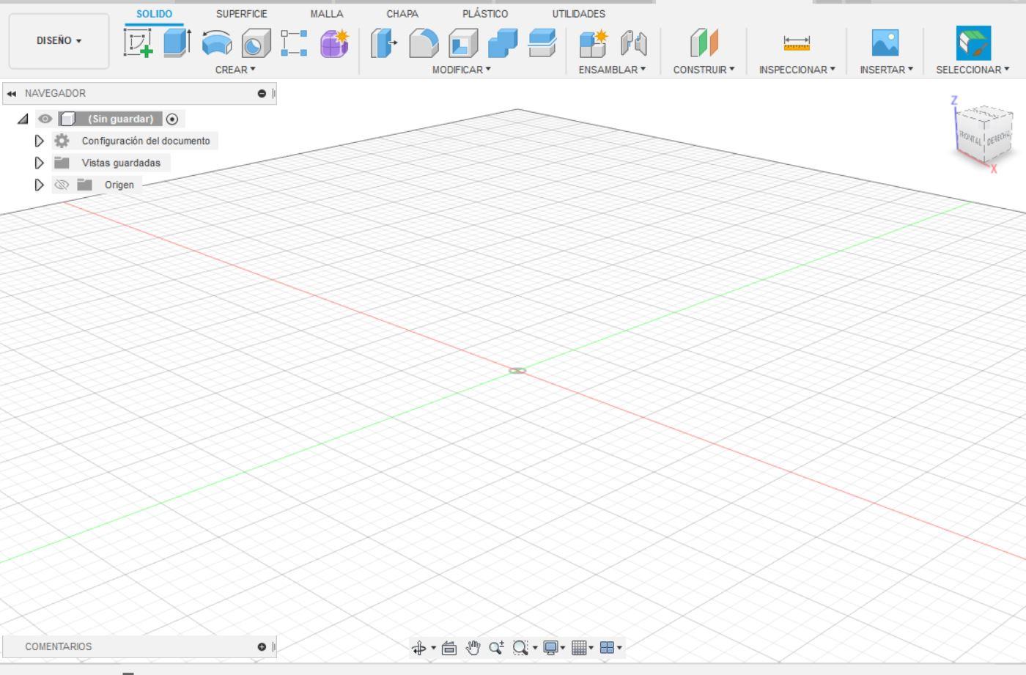Select the Press Pull tool
The height and width of the screenshot is (675, 1026).
click(x=383, y=43)
